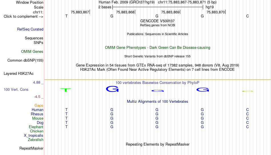Click the Human species label
The height and width of the screenshot is (155, 271).
pyautogui.click(x=37, y=110)
